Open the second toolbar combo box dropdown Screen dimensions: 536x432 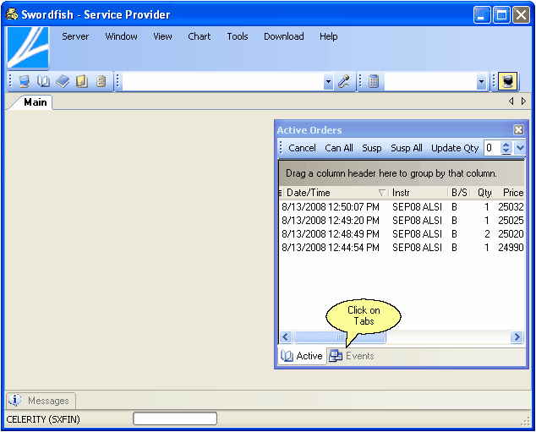[481, 82]
